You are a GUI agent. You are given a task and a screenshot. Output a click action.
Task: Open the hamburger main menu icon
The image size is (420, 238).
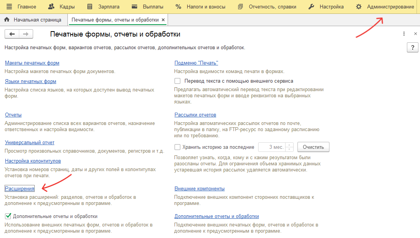tap(9, 7)
